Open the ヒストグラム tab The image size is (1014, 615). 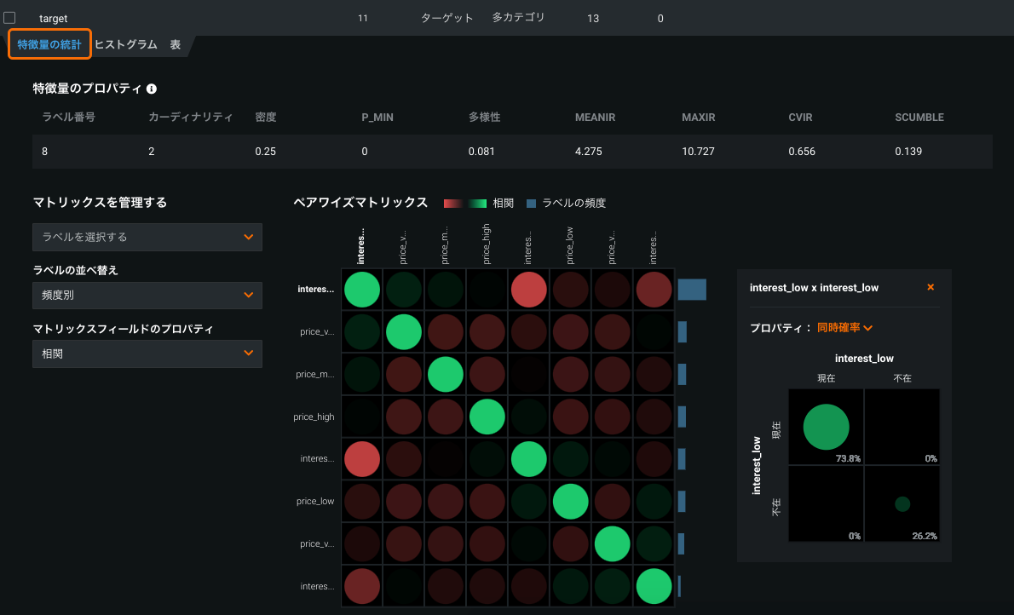pyautogui.click(x=125, y=44)
